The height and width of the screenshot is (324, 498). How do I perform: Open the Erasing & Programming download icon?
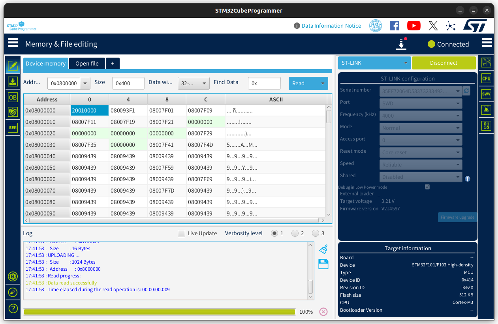click(x=13, y=82)
